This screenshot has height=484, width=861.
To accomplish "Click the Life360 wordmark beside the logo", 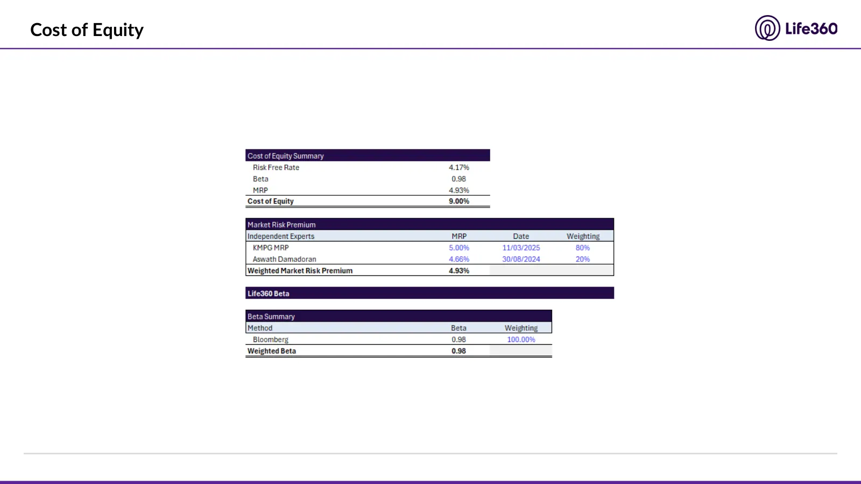I will coord(811,29).
